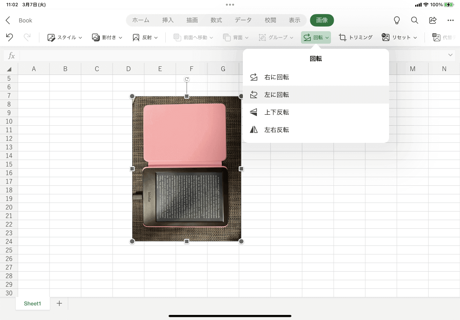The height and width of the screenshot is (320, 460).
Task: Add a new sheet with plus button
Action: click(59, 303)
